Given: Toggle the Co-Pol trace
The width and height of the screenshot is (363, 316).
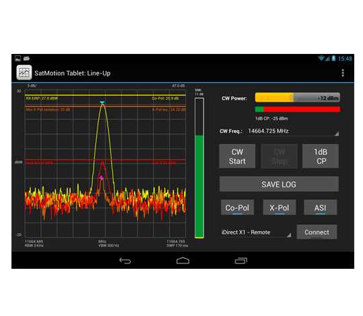Looking at the screenshot, I should (237, 208).
